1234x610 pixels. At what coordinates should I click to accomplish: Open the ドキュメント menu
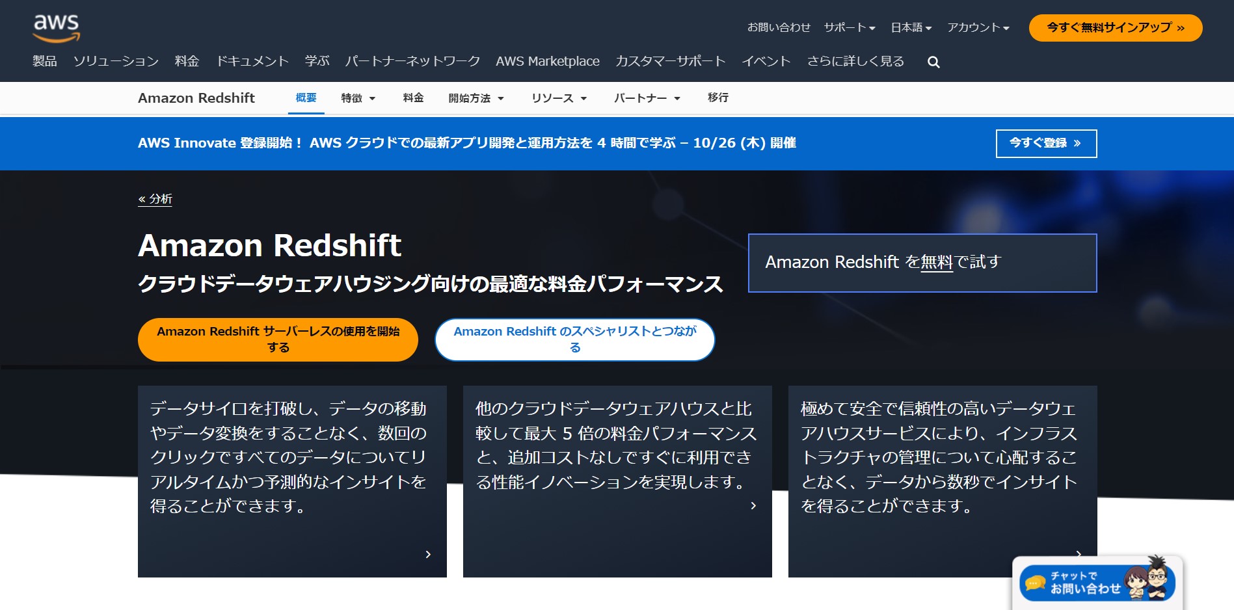tap(252, 61)
